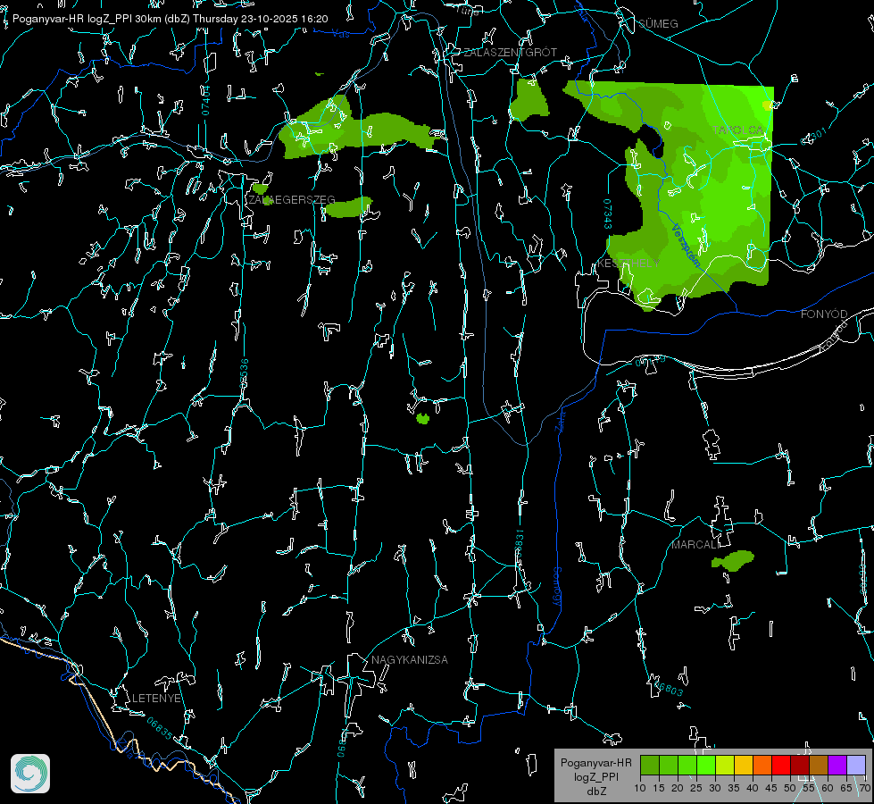Select the 55-60 dBZ brown swatch

point(819,765)
